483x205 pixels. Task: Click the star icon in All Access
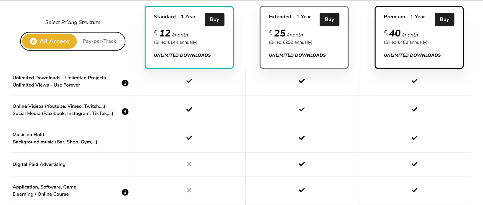coord(34,41)
